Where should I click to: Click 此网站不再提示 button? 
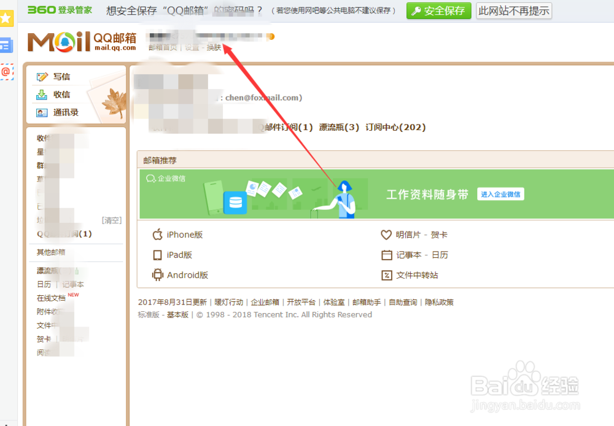514,10
